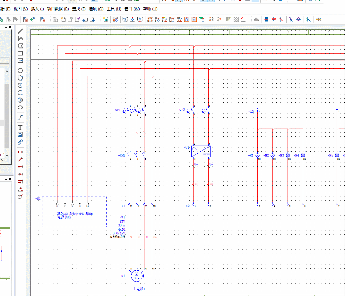Click the scroll down arrow in tree panel
345x296 pixels.
(7, 155)
